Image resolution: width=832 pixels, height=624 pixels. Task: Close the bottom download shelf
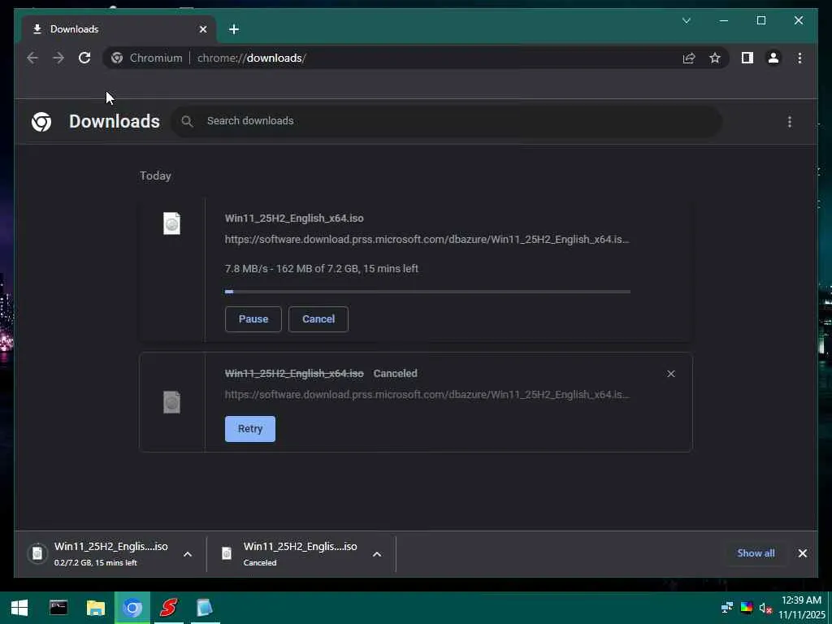click(x=802, y=553)
